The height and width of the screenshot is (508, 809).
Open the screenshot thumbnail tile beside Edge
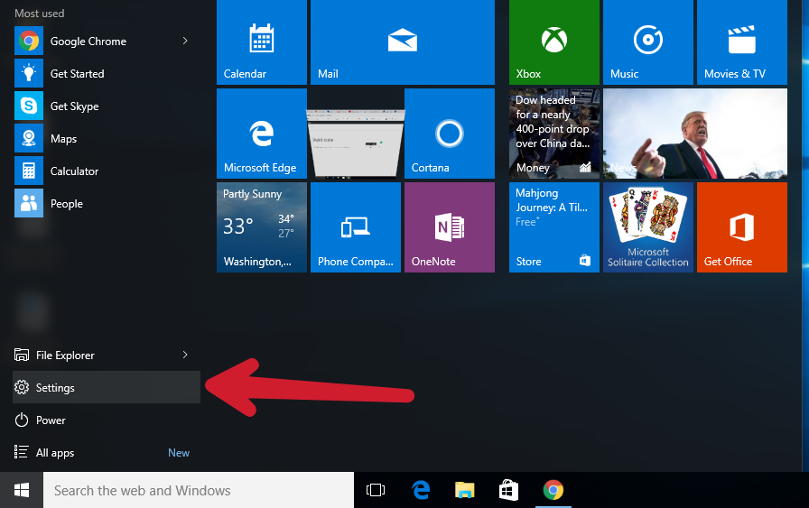click(356, 143)
